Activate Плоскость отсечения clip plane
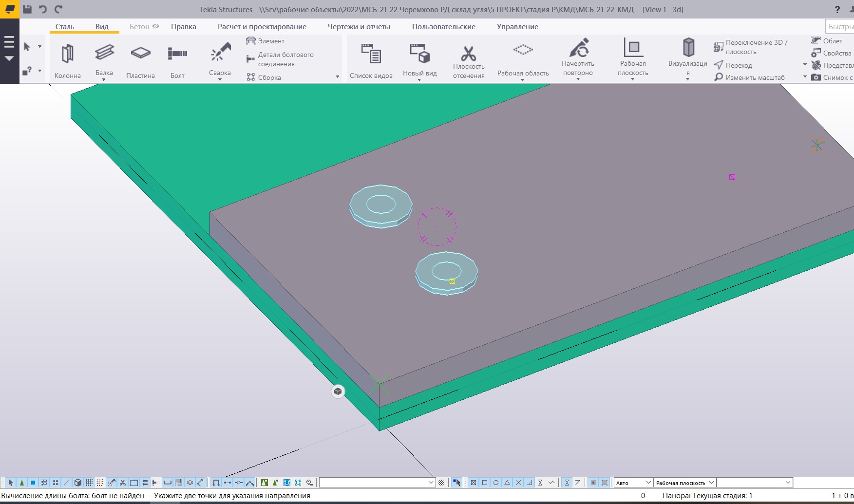This screenshot has height=504, width=854. pyautogui.click(x=469, y=61)
